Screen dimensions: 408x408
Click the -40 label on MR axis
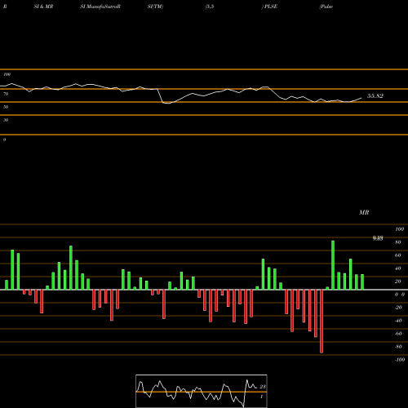(x=398, y=321)
